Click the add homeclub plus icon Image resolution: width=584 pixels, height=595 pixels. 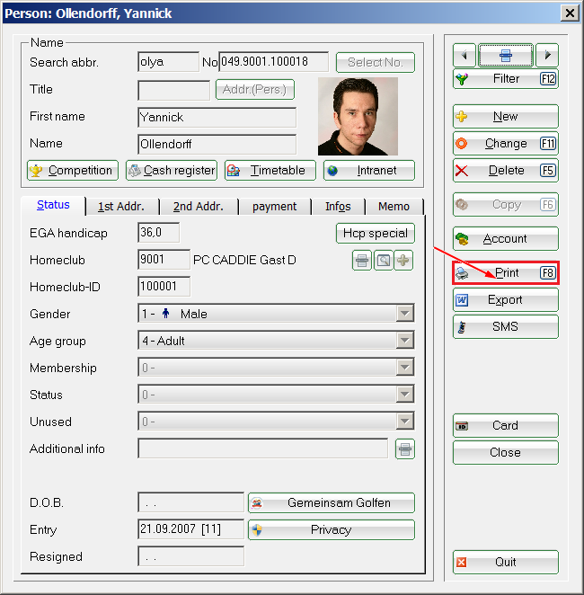pyautogui.click(x=403, y=261)
